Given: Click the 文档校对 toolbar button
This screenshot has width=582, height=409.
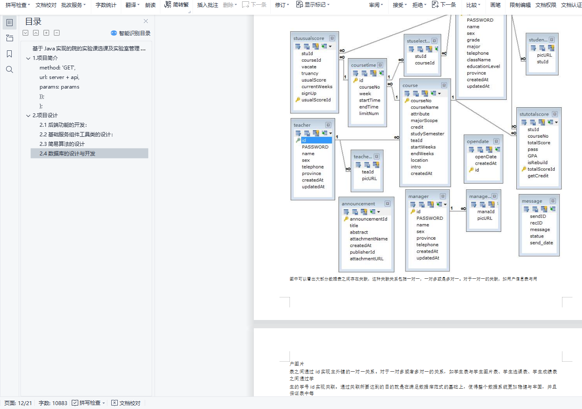Looking at the screenshot, I should tap(46, 5).
